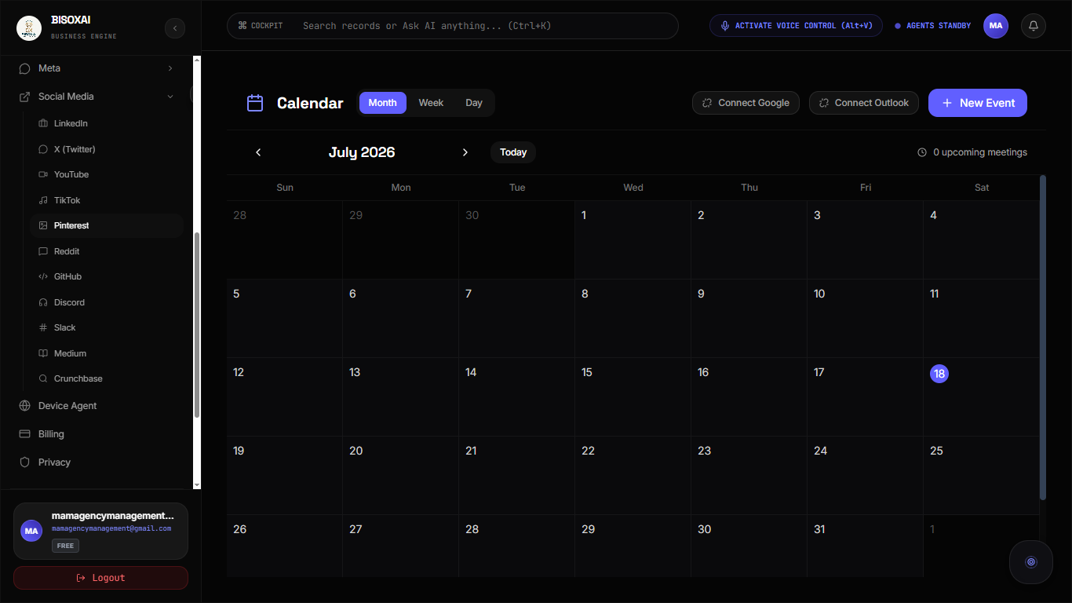1072x603 pixels.
Task: Switch to Week view
Action: click(431, 103)
